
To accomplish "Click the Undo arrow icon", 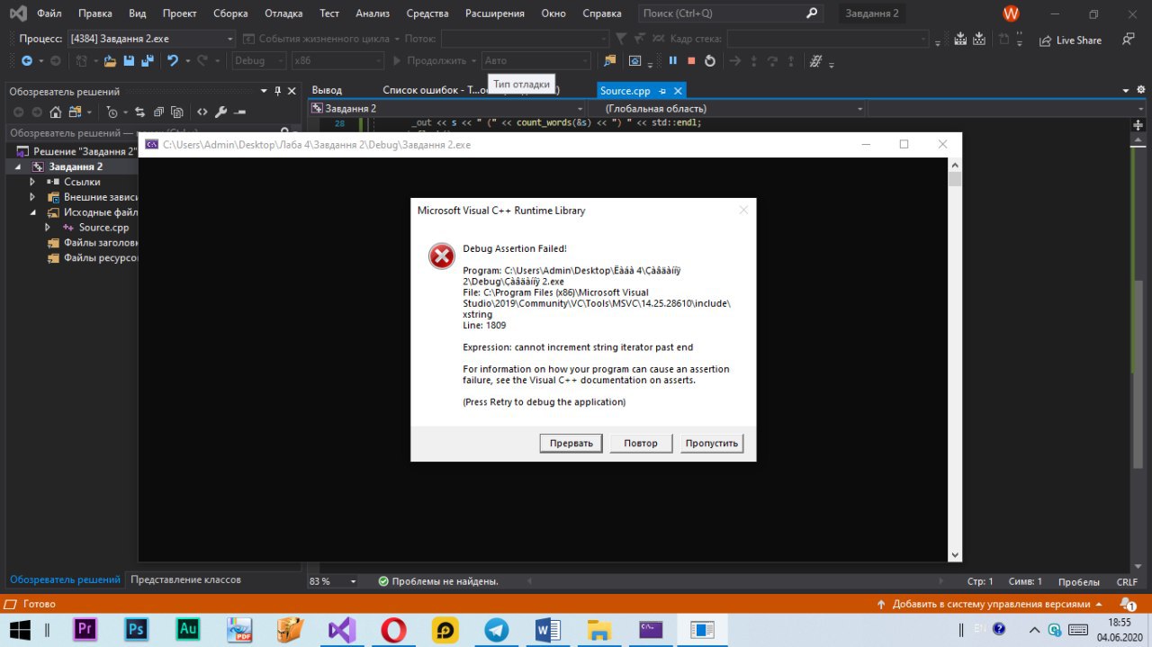I will coord(172,60).
